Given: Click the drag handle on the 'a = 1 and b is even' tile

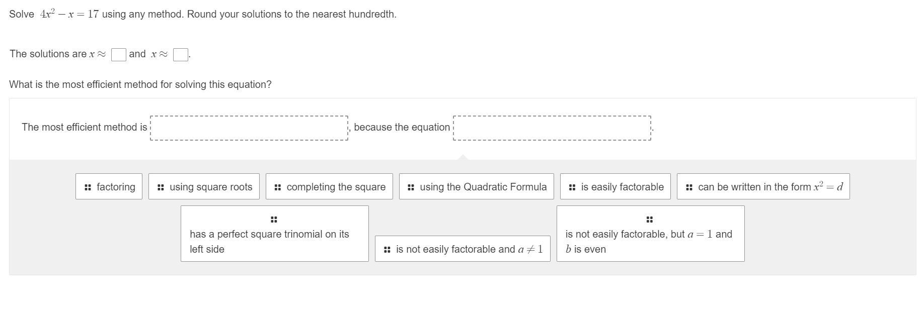Looking at the screenshot, I should pyautogui.click(x=650, y=220).
